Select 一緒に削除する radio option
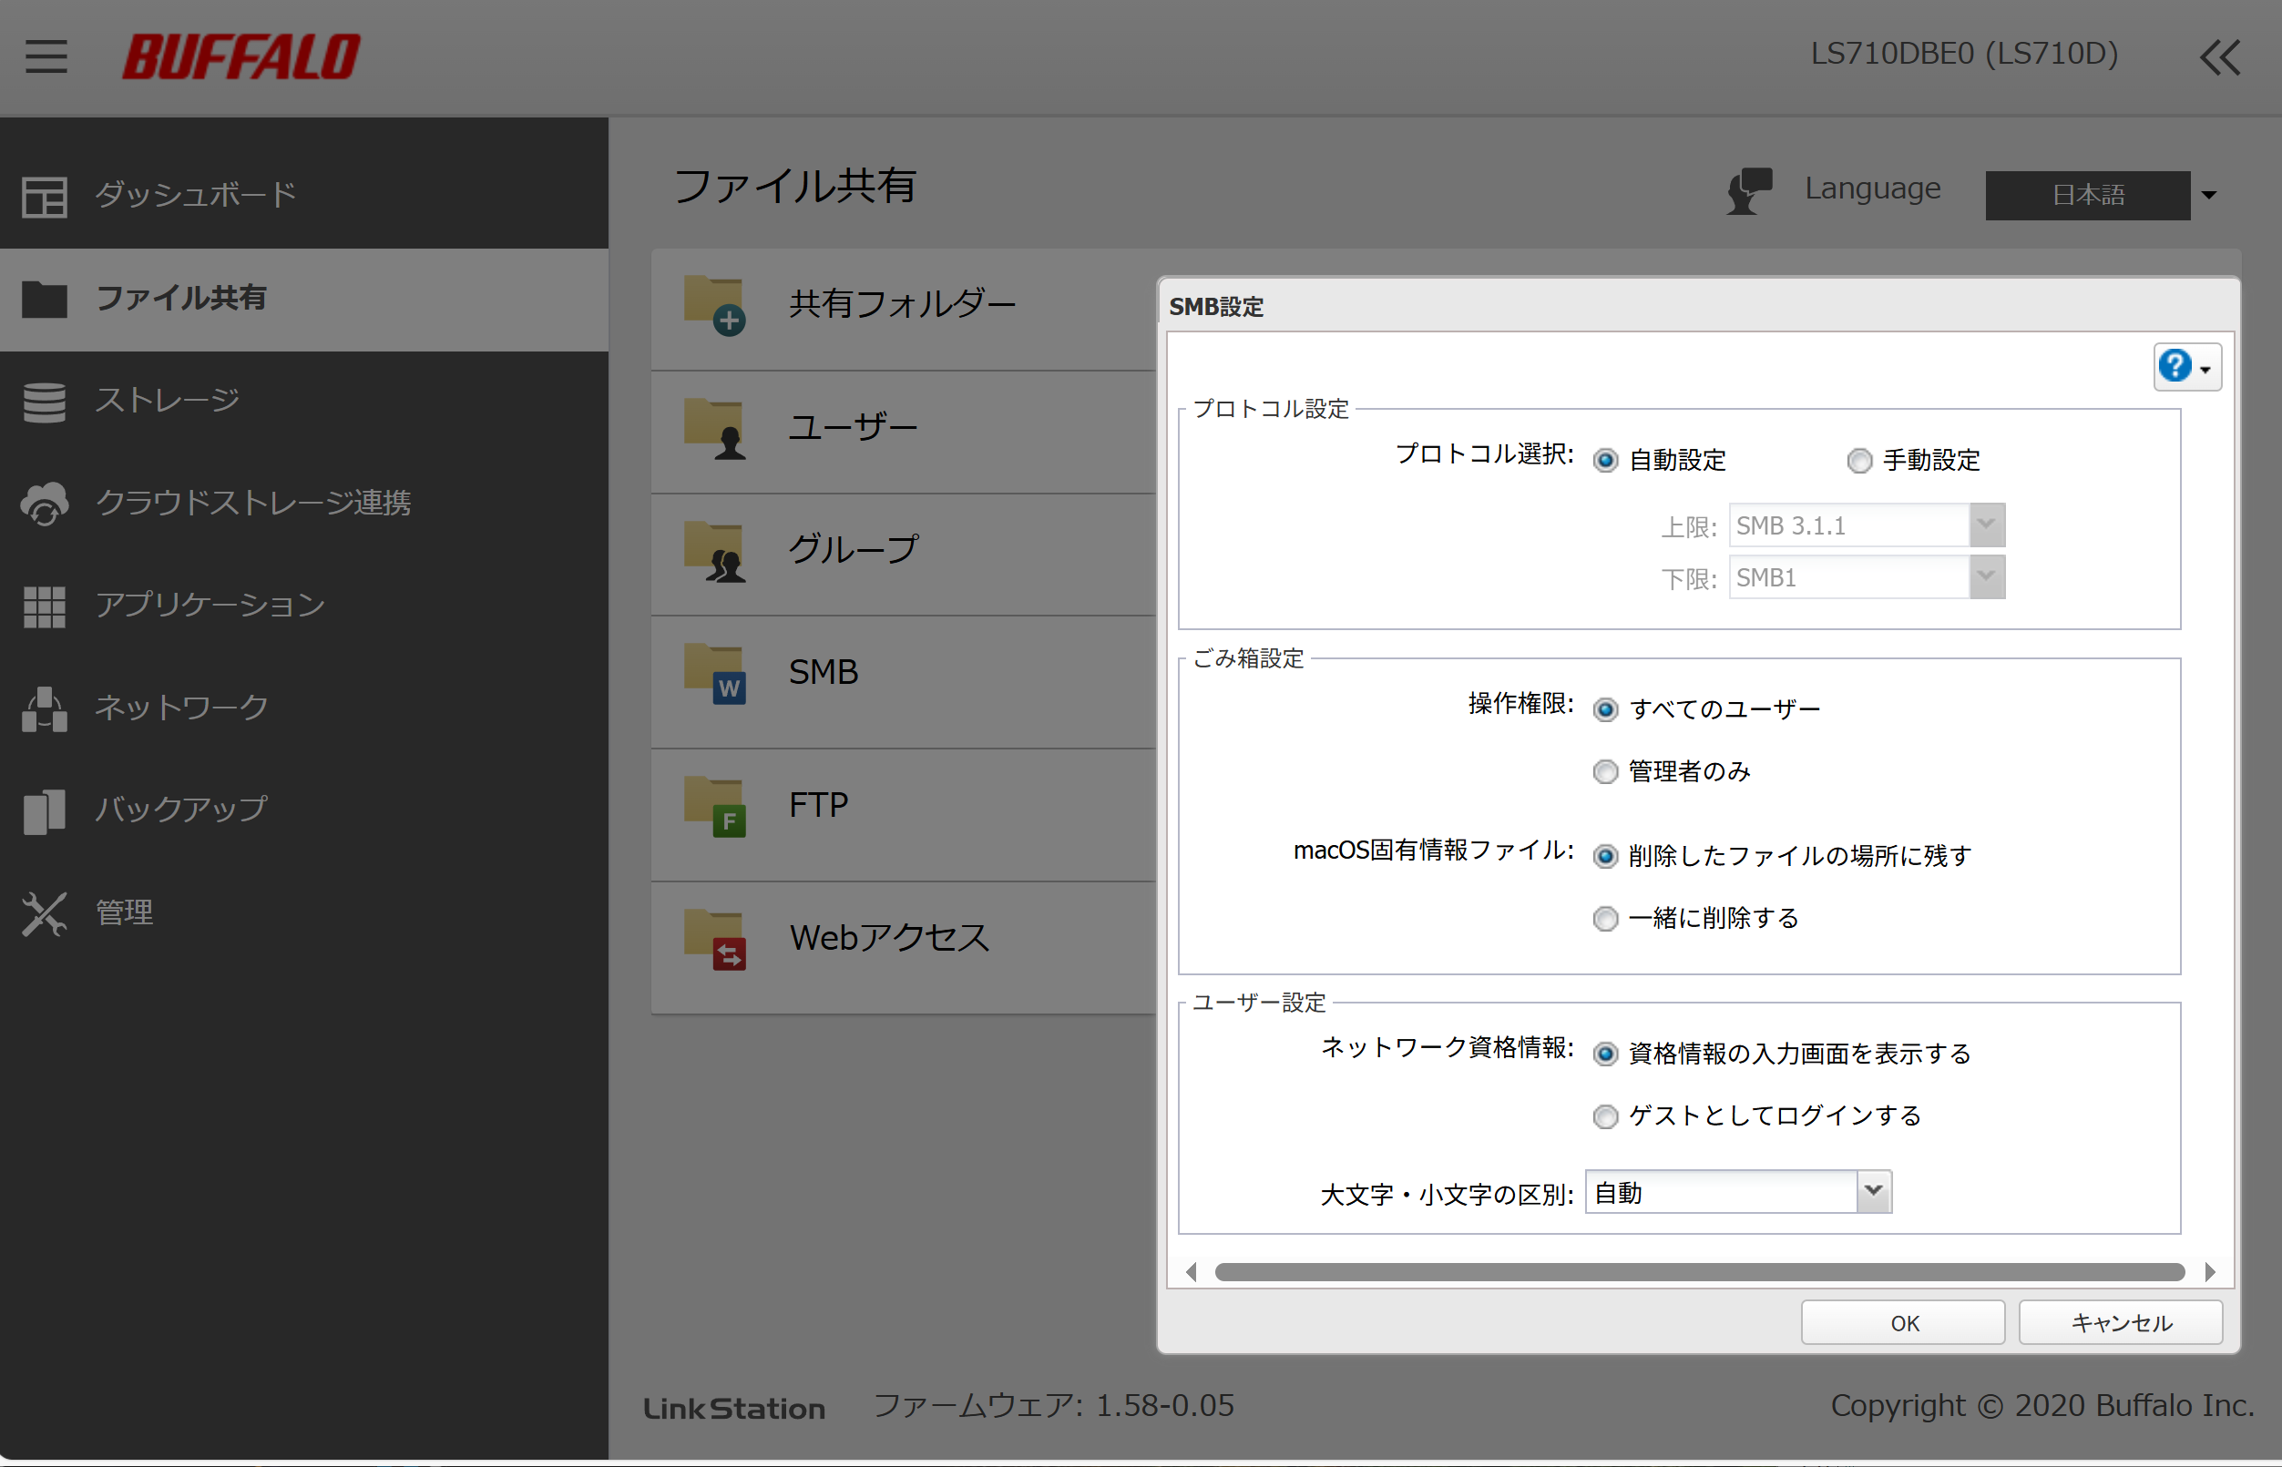Image resolution: width=2282 pixels, height=1467 pixels. [1605, 918]
